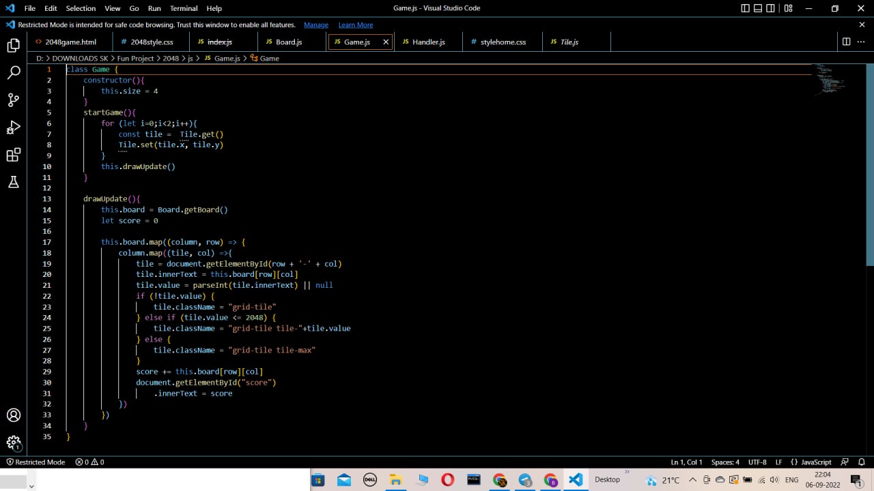The width and height of the screenshot is (874, 491).
Task: Open the Edit menu
Action: coord(51,8)
